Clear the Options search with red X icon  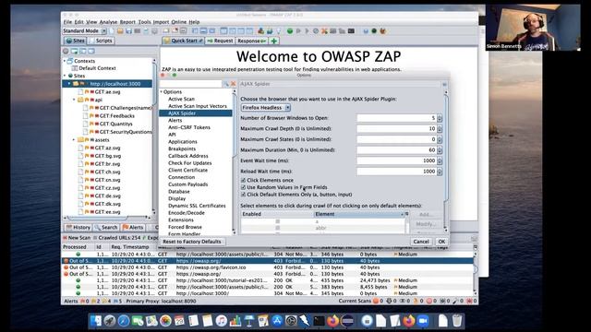tap(233, 84)
